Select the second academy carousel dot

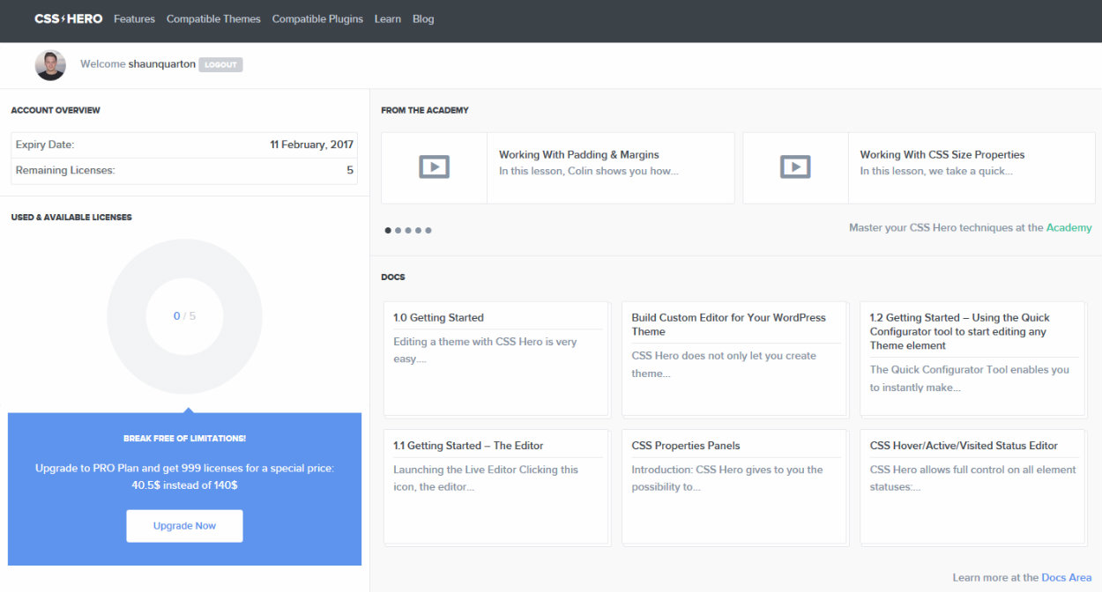point(398,231)
